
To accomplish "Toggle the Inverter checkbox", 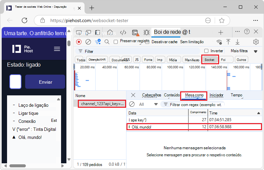I will click(206, 51).
